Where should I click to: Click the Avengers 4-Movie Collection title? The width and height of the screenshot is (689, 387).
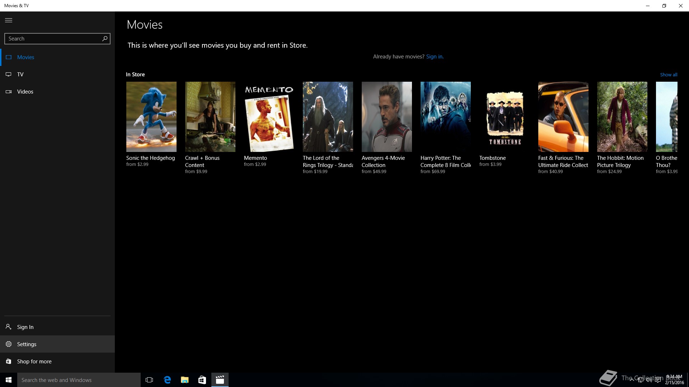coord(383,162)
